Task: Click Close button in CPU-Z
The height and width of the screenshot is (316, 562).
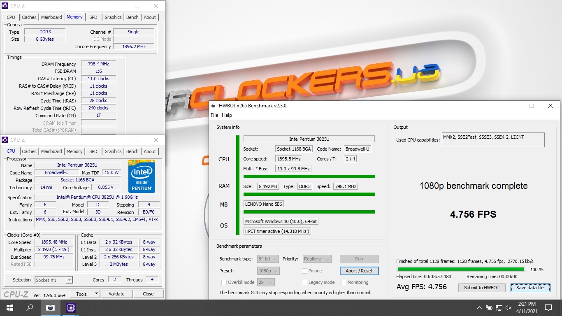Action: coord(148,294)
